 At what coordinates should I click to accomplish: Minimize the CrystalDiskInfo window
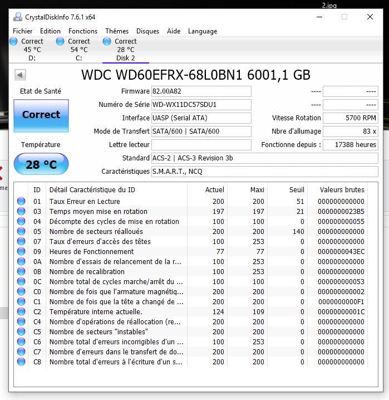point(319,17)
